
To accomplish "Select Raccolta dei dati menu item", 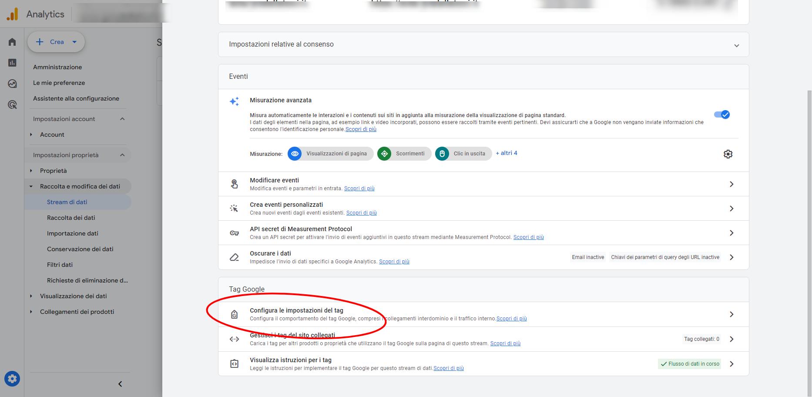I will coord(71,218).
